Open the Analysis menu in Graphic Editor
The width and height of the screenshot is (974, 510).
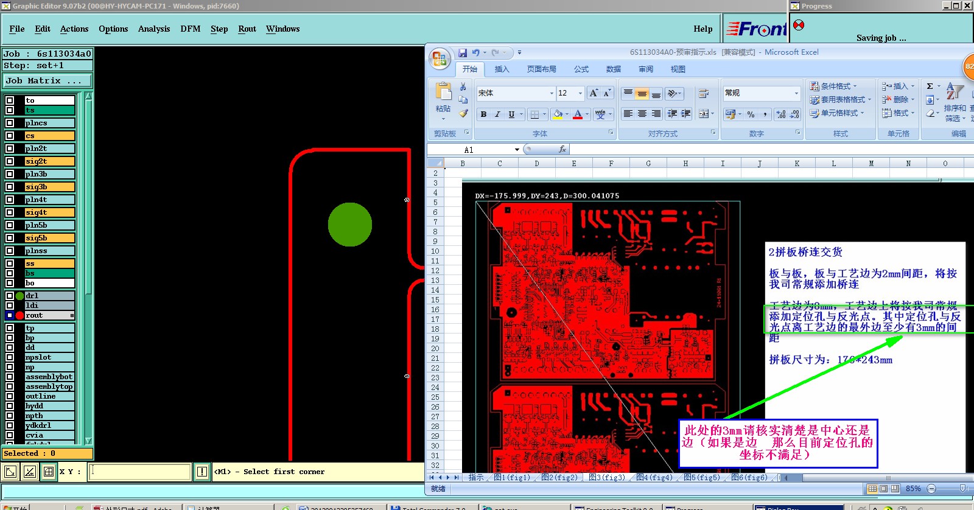click(154, 29)
